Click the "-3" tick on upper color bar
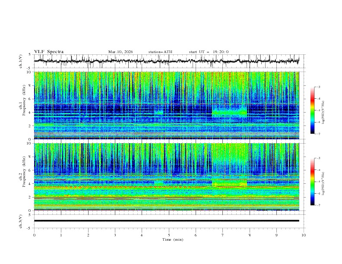Viewport: 342px width, 264px height. click(x=318, y=87)
